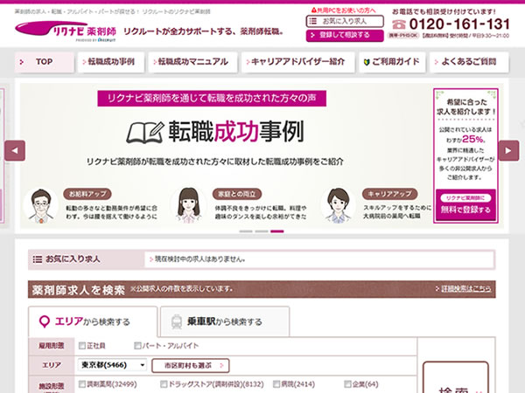
Task: Open 転職成功マニュアル menu item
Action: (192, 62)
